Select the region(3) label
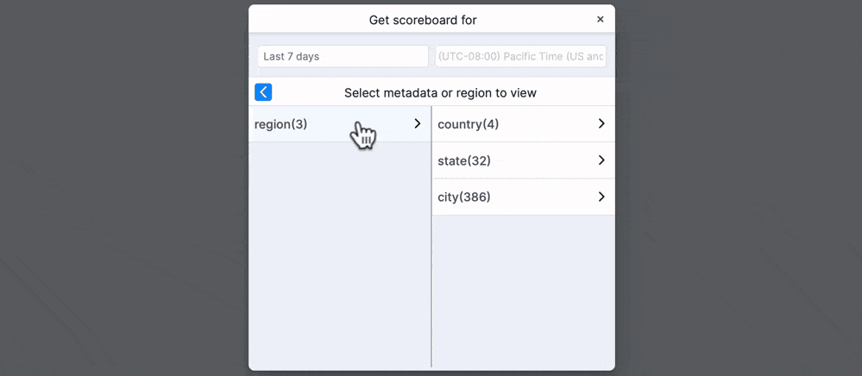This screenshot has height=376, width=862. (280, 124)
